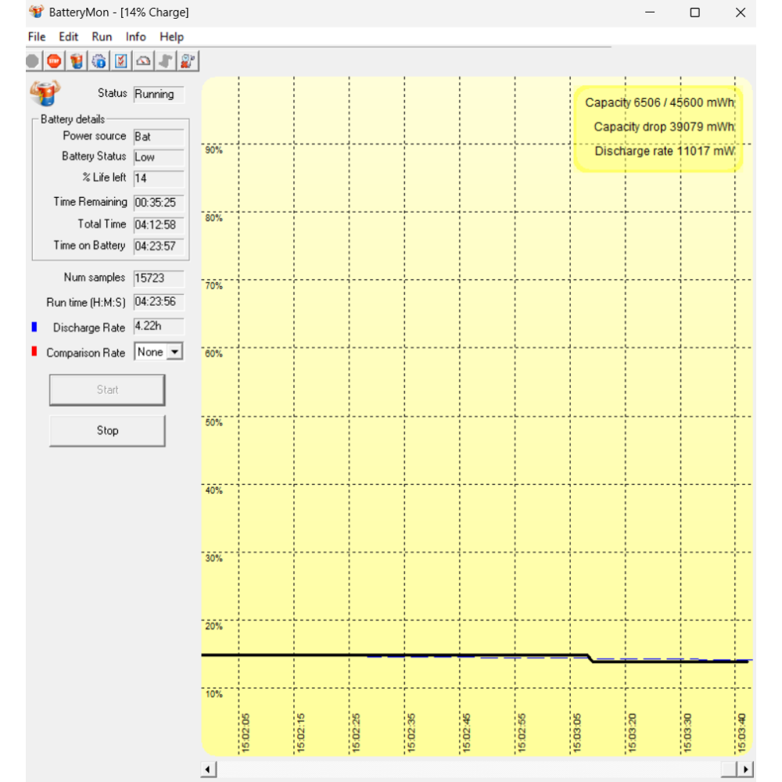Open the checklist toolbar icon
Screen dimensions: 782x782
121,61
